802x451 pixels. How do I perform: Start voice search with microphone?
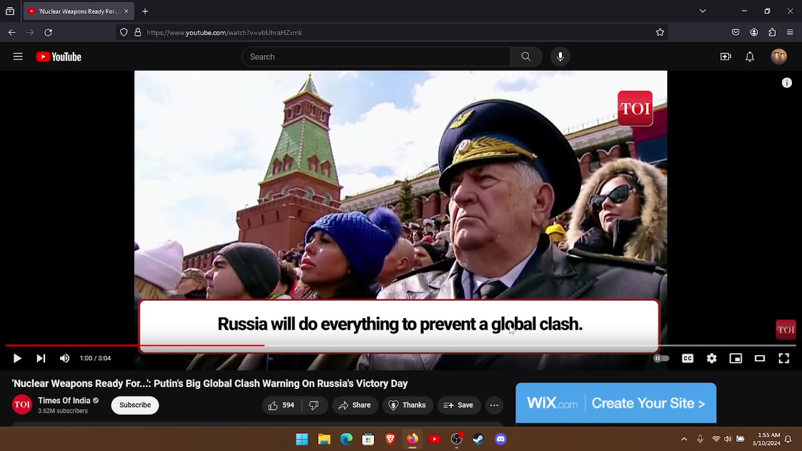tap(560, 57)
